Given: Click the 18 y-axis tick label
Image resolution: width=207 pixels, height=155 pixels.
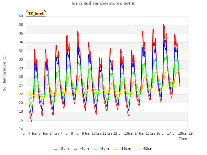Looking at the screenshot, I should 21,111.
